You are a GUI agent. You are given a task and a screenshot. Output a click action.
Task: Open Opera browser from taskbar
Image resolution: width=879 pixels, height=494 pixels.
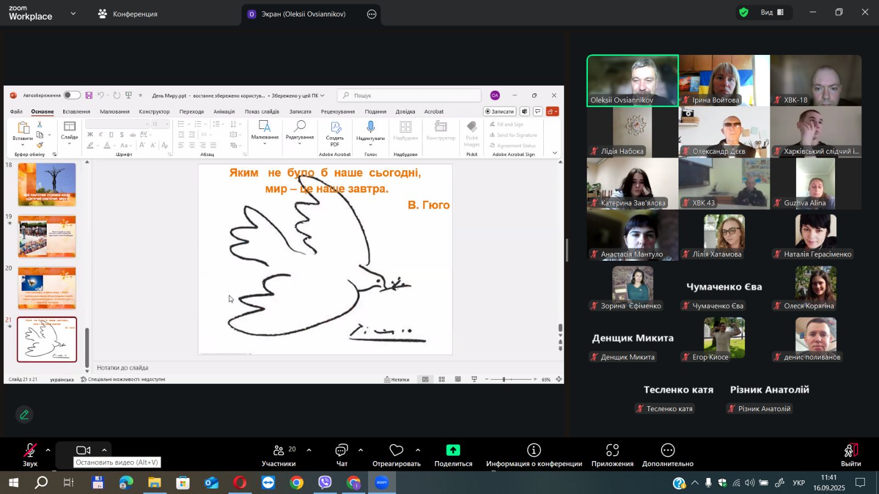coord(240,482)
